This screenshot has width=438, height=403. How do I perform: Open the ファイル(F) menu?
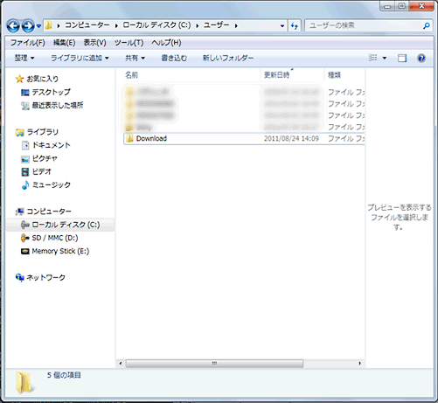click(x=28, y=43)
